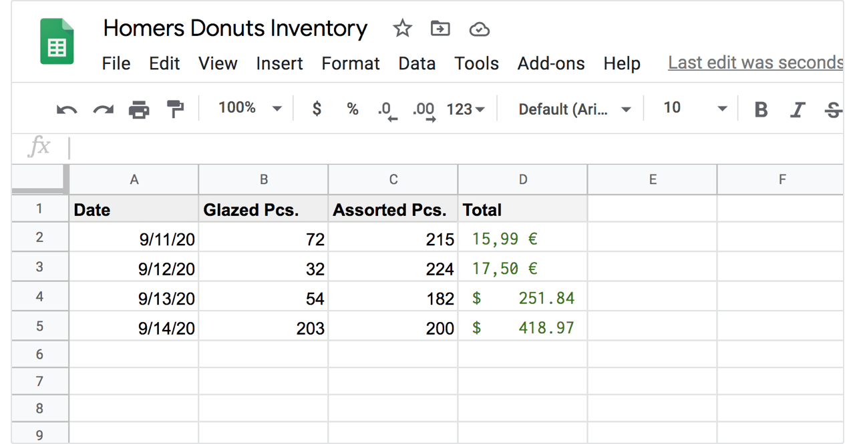Open the Tools menu

coord(476,63)
